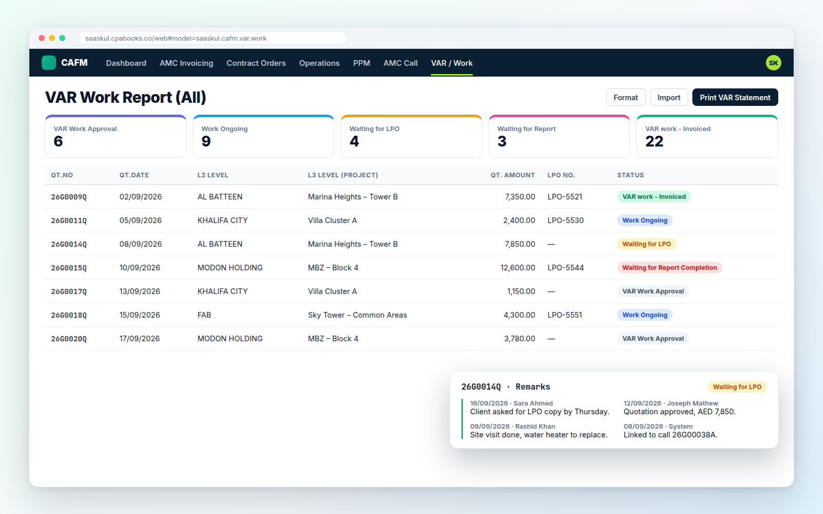Click the STATUS column header
Screen dimensions: 823x514
tap(631, 175)
